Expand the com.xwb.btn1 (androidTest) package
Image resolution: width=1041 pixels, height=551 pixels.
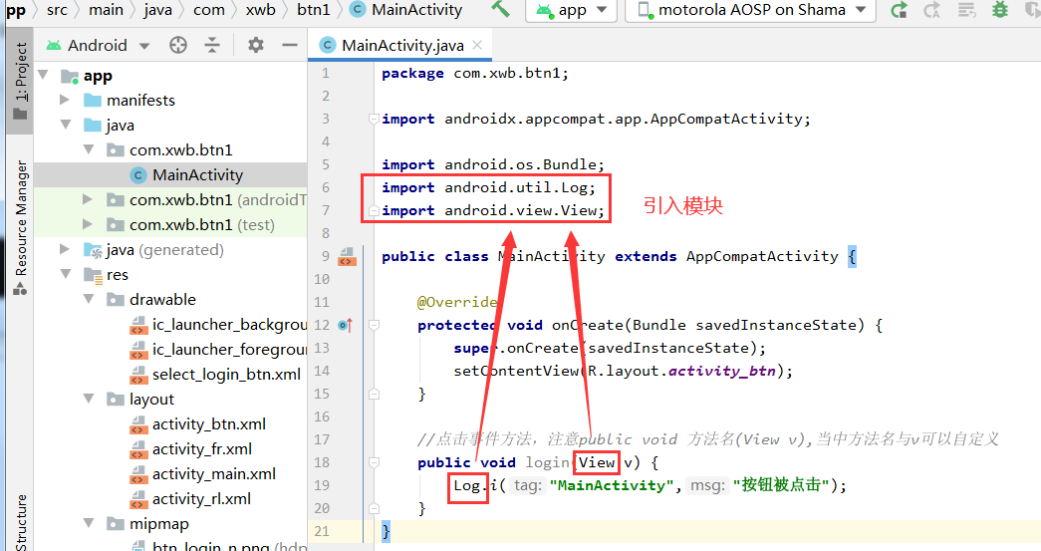(88, 200)
